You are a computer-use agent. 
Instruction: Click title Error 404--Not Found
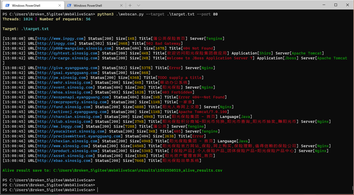[202, 97]
